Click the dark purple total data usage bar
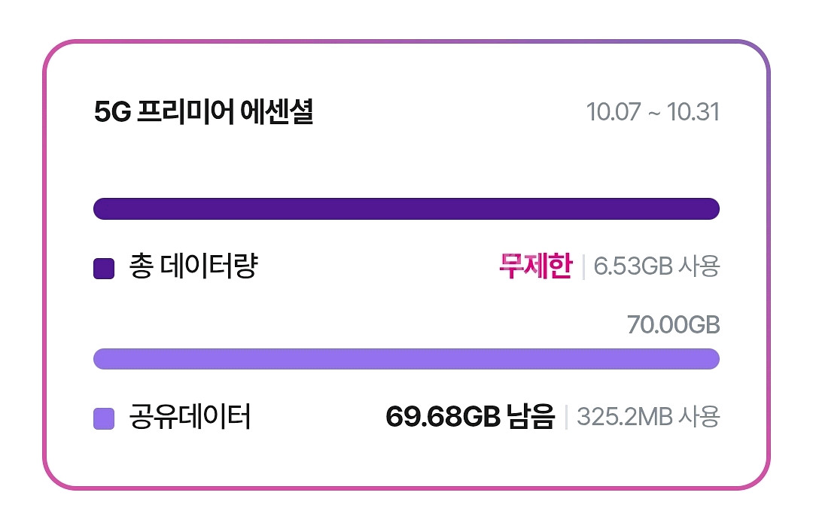Image resolution: width=813 pixels, height=529 pixels. point(406,208)
